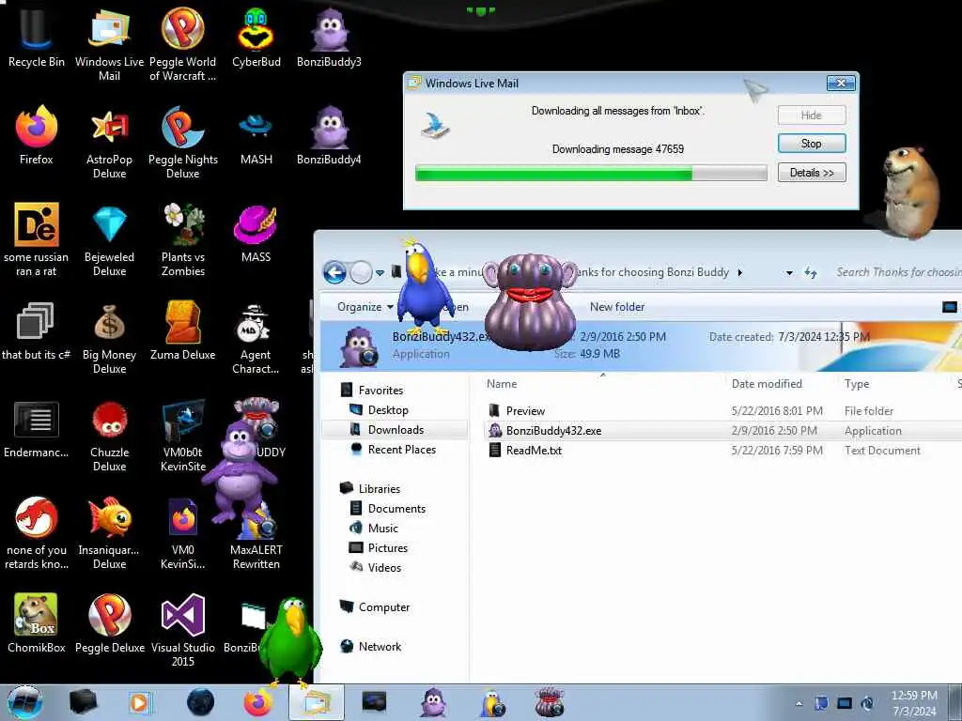Select 'that but its c#' desktop icon
Screen dimensions: 962x721
tap(37, 330)
